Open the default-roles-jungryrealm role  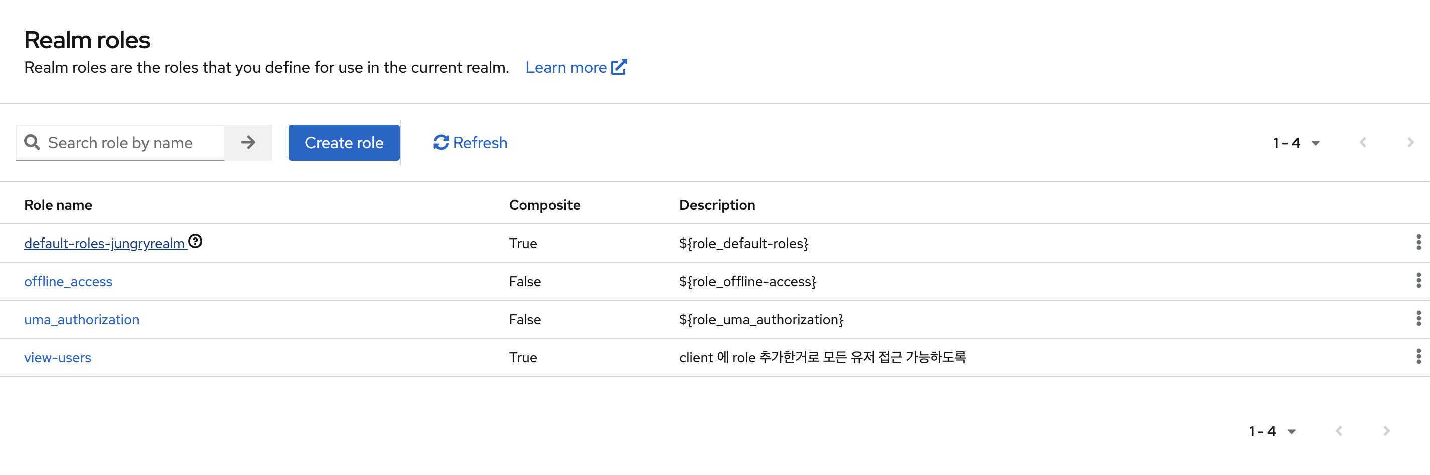(104, 244)
